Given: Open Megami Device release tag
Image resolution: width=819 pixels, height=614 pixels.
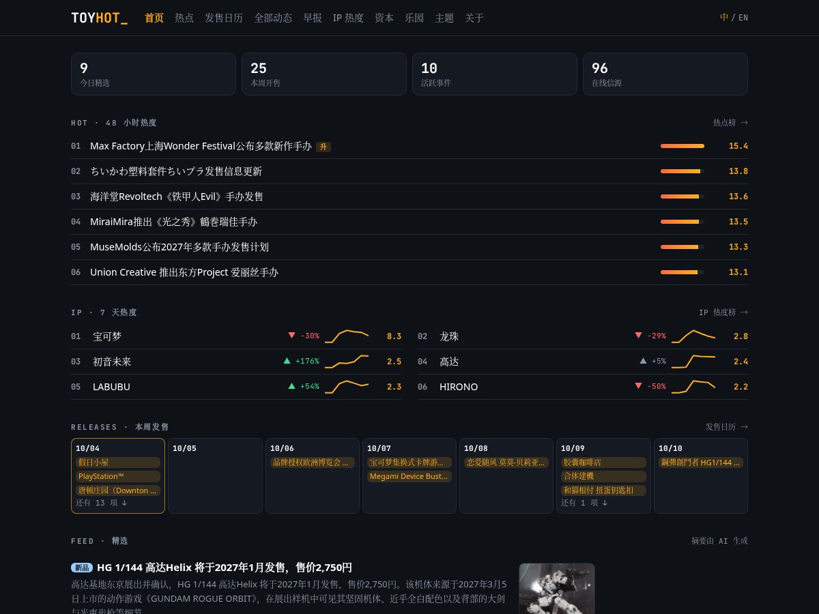Looking at the screenshot, I should pos(409,476).
